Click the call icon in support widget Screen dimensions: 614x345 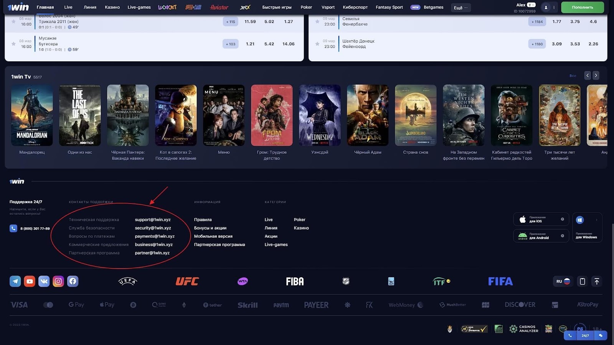coord(570,335)
